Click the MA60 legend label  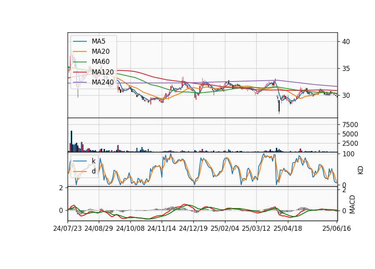coord(100,62)
